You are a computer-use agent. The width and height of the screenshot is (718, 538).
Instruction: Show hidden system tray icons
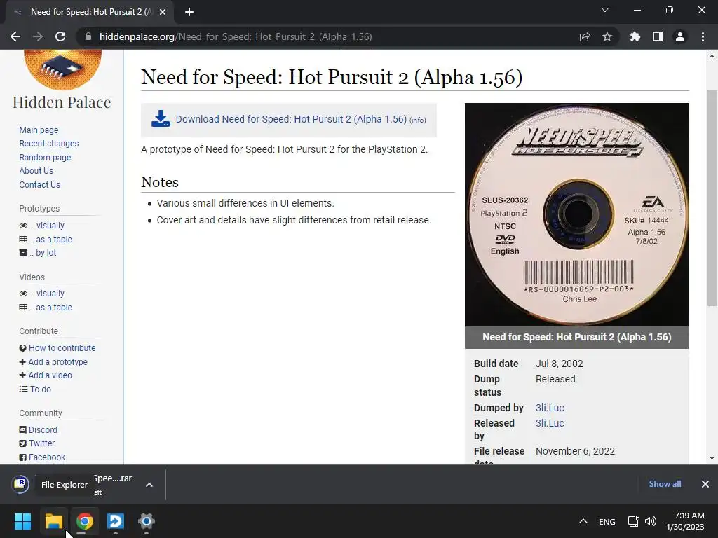click(583, 521)
